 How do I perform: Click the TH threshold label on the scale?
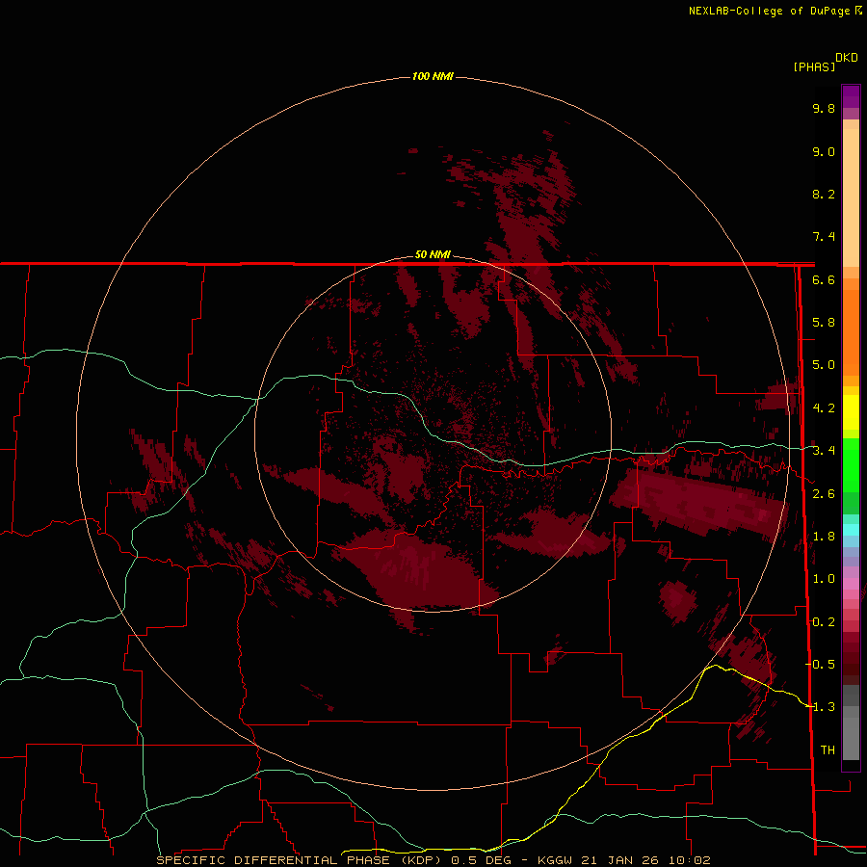(x=828, y=749)
